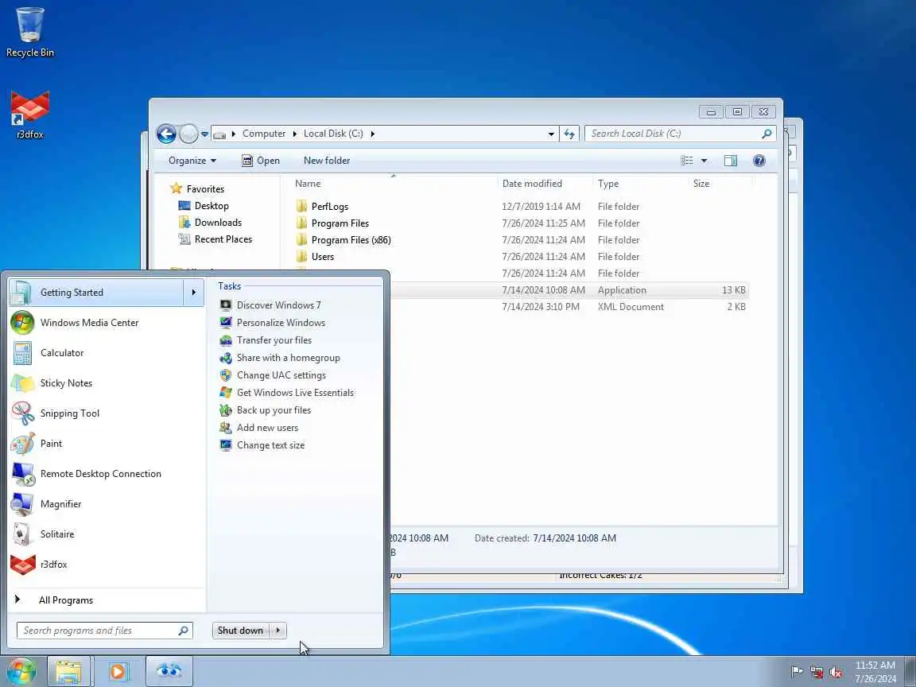This screenshot has height=687, width=916.
Task: Click the Explorer Forward button
Action: click(188, 134)
